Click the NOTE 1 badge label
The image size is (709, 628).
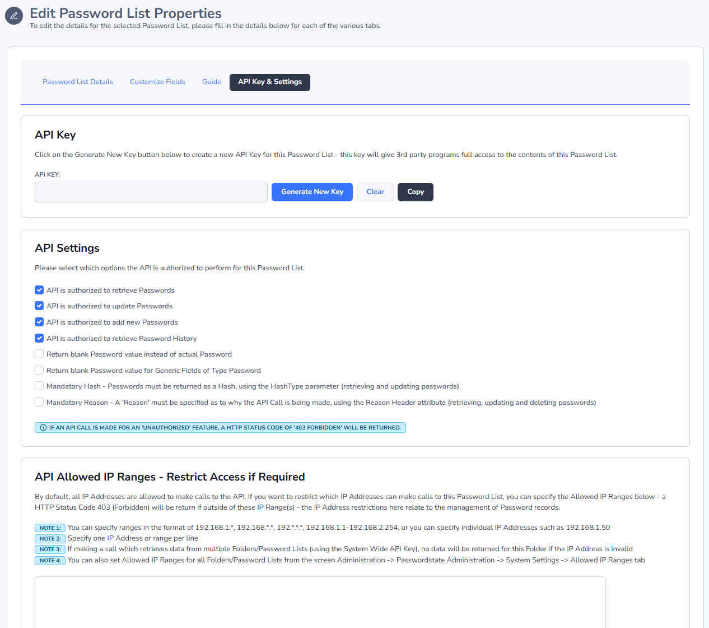(x=50, y=528)
